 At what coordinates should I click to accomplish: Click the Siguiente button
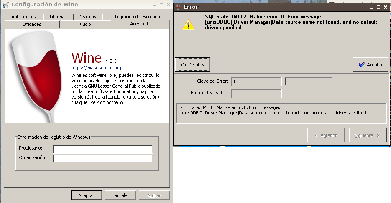pyautogui.click(x=368, y=135)
